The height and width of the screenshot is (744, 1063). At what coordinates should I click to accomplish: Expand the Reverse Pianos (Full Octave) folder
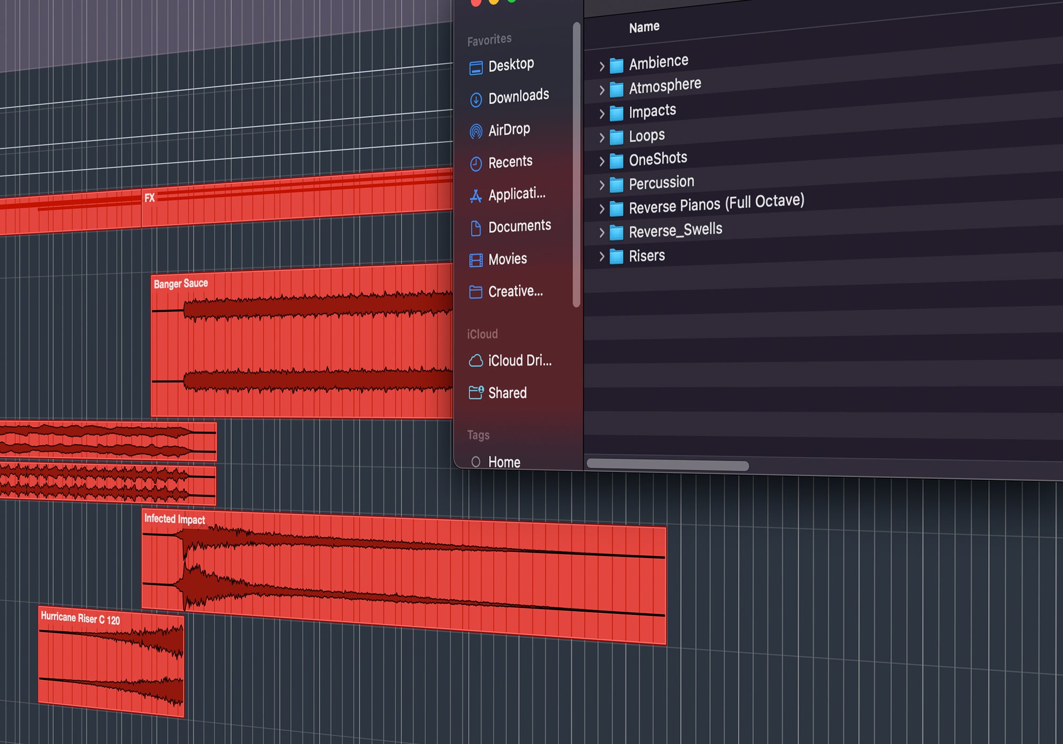point(602,209)
